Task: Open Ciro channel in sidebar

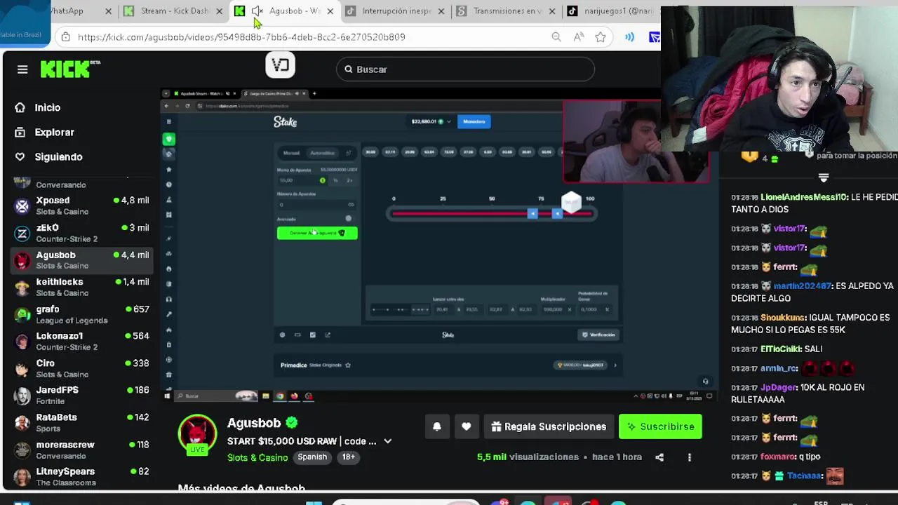Action: click(x=82, y=368)
